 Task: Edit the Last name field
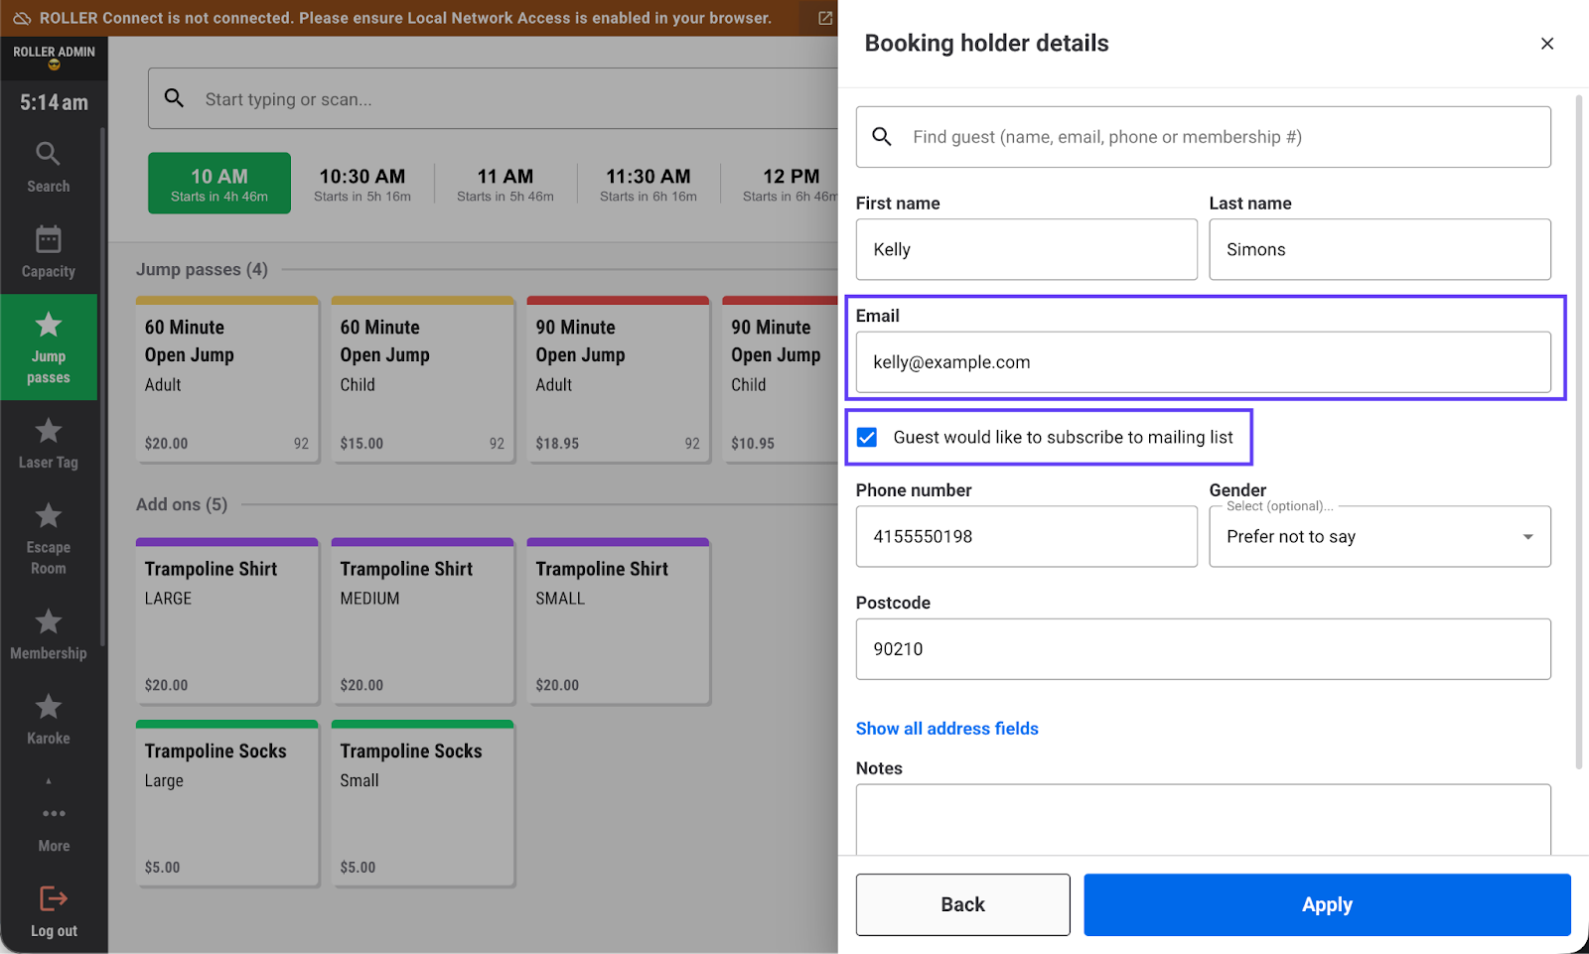point(1379,249)
